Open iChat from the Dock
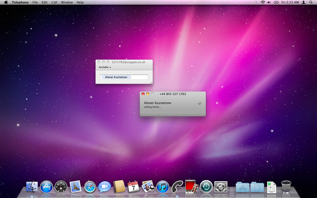Screen dimensions: 317x198 [105, 187]
